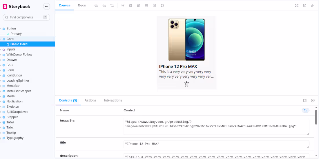Open the viewport size icon

(138, 5)
